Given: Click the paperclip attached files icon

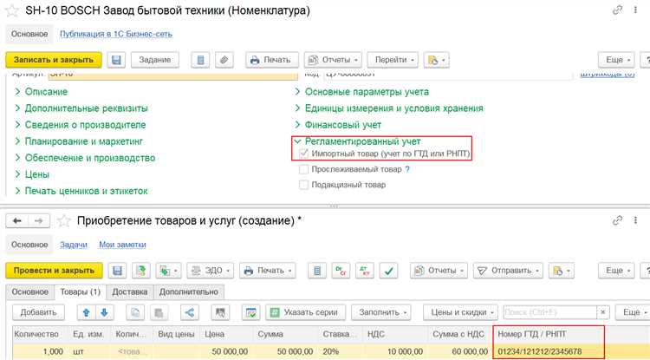Looking at the screenshot, I should pyautogui.click(x=224, y=60).
